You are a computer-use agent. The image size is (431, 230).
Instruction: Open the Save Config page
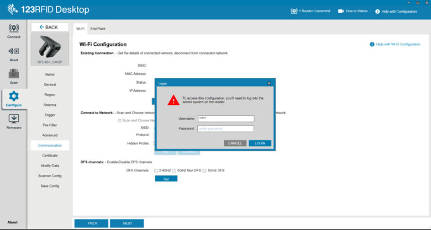50,186
